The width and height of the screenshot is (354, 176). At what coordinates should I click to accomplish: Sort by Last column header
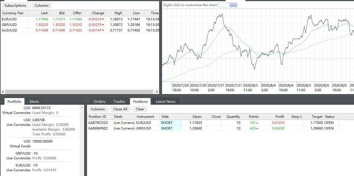38,13
